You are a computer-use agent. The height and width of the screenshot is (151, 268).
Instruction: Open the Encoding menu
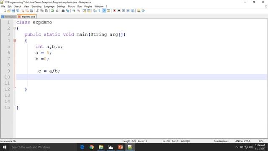[36, 7]
